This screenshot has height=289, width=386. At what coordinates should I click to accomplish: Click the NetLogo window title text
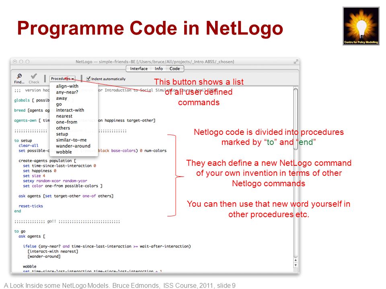click(x=155, y=62)
